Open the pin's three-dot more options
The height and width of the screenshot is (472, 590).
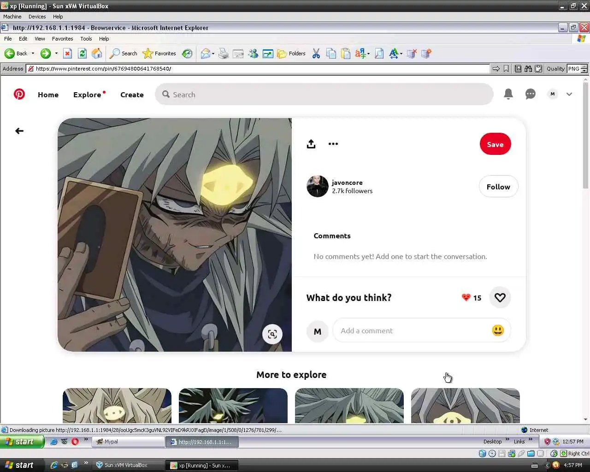[x=333, y=144]
